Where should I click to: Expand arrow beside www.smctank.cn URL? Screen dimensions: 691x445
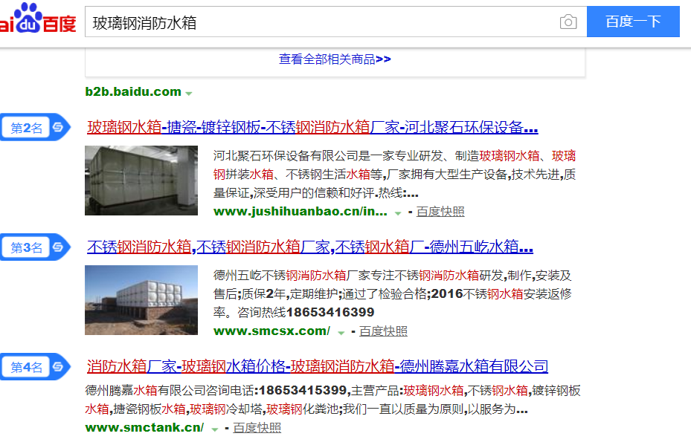click(214, 429)
